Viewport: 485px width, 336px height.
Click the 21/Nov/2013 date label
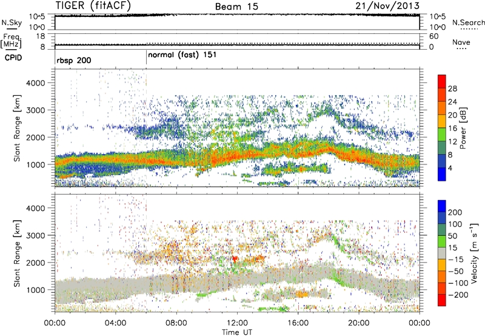387,6
